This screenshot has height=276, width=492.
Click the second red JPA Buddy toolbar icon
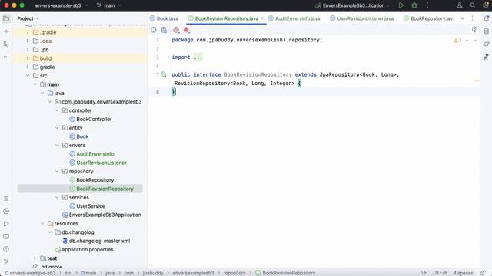coord(186,30)
